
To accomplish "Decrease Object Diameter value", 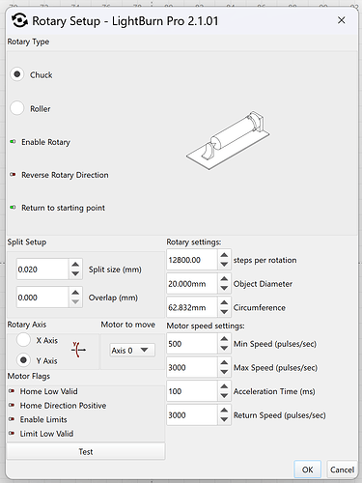I will point(224,288).
